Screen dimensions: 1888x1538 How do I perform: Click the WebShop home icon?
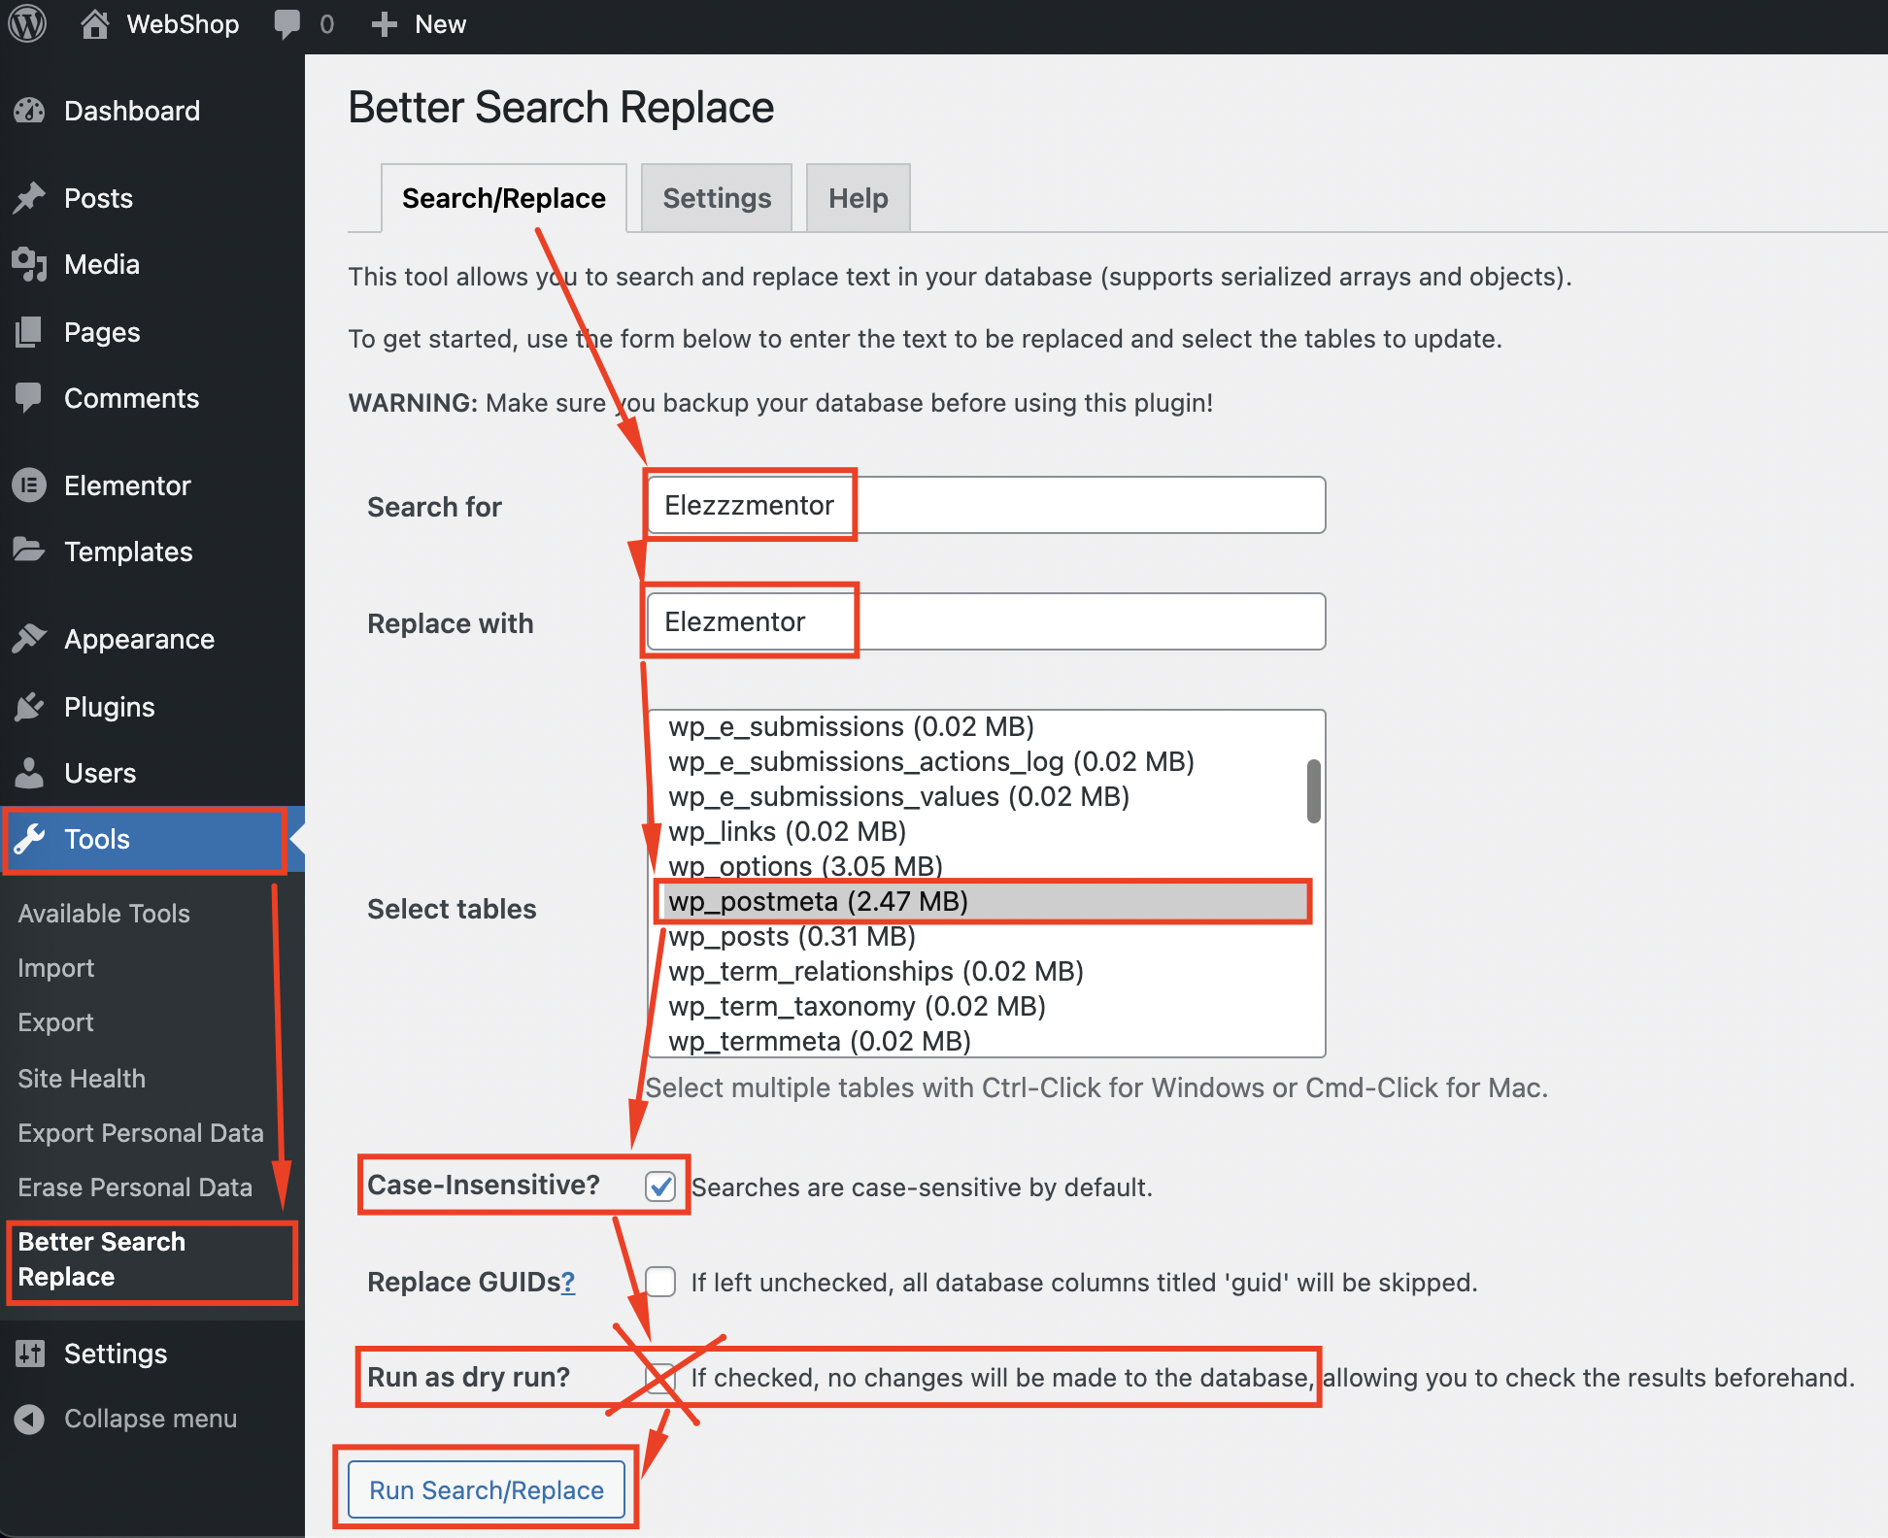94,23
